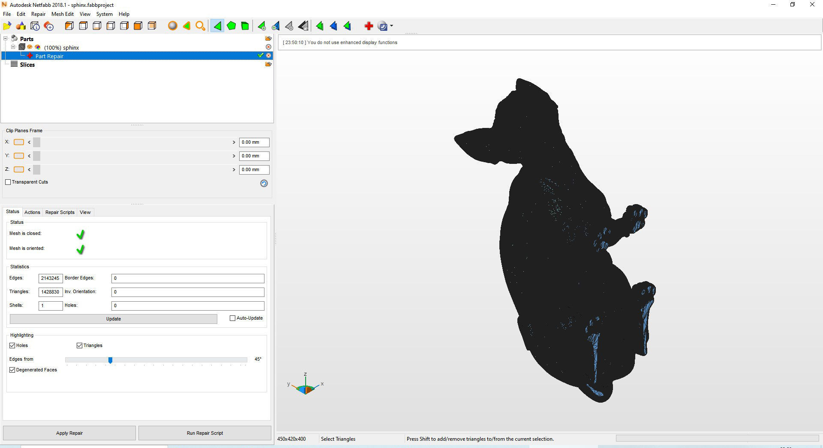Open the View tab in repair panel
Image resolution: width=823 pixels, height=448 pixels.
click(x=85, y=212)
